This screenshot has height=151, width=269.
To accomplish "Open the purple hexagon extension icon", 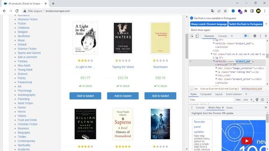I will 240,11.
